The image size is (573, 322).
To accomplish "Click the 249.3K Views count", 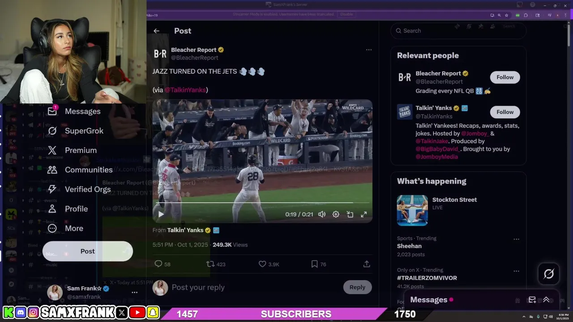I will coord(230,245).
